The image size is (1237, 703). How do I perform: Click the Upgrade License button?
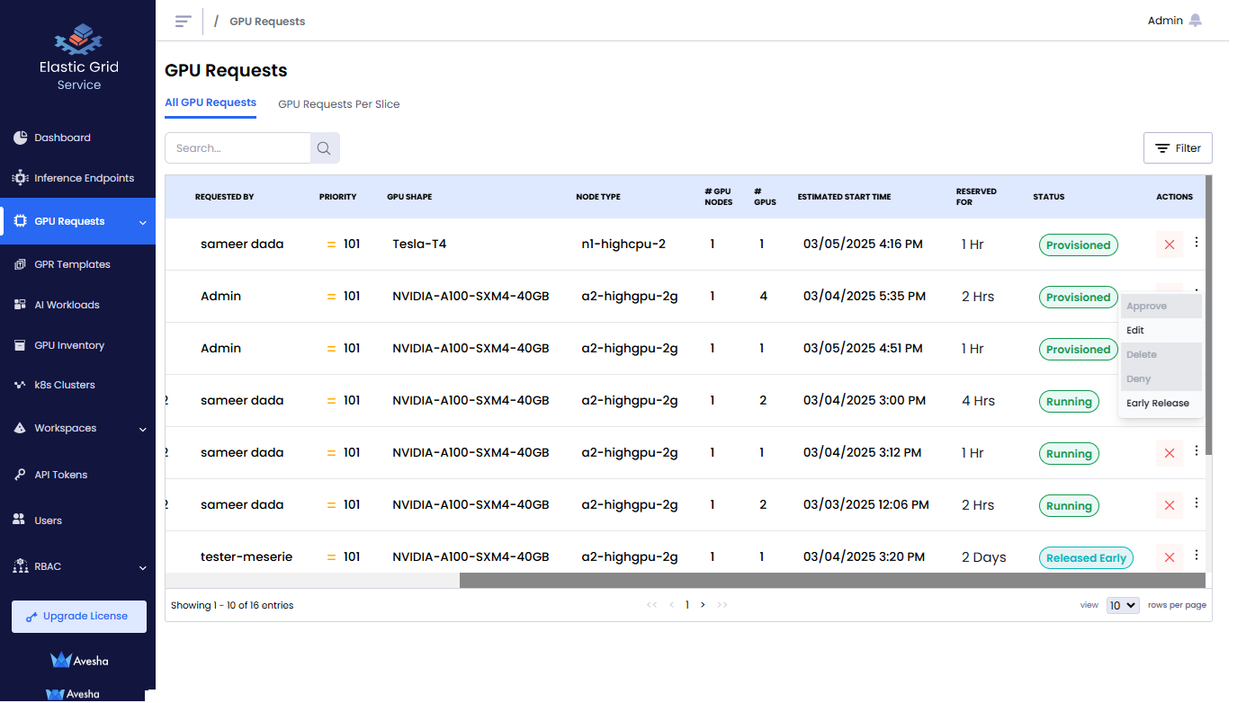[78, 617]
